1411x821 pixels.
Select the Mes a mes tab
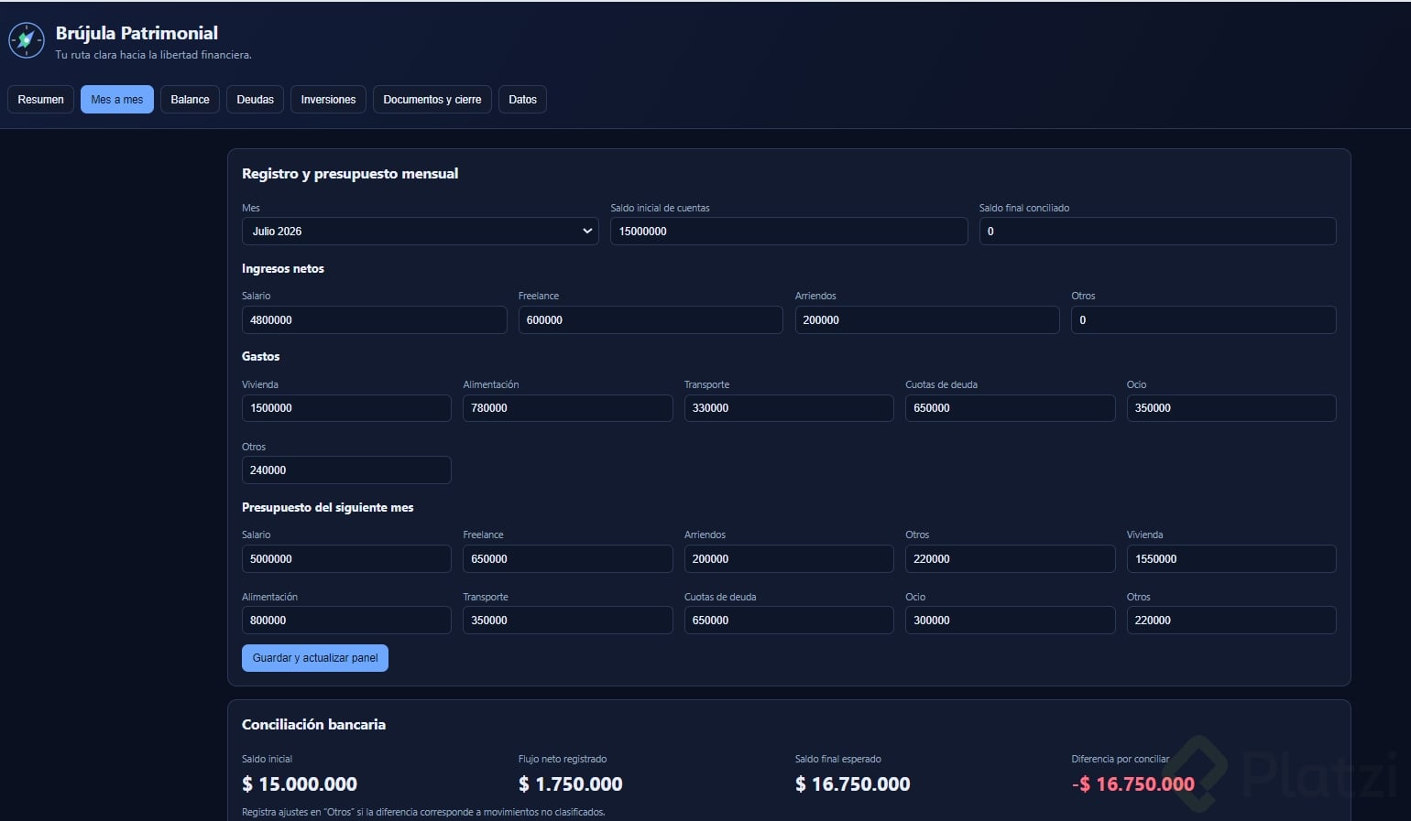pyautogui.click(x=117, y=100)
